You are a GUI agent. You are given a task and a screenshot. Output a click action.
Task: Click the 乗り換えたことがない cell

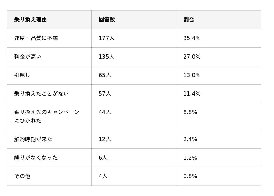[x=41, y=94]
